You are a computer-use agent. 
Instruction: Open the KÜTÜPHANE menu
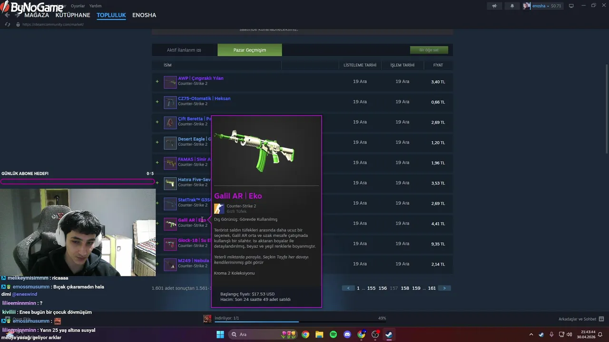click(x=73, y=15)
